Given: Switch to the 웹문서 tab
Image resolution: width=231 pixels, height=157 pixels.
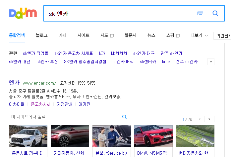Looking at the screenshot, I should 130,35.
